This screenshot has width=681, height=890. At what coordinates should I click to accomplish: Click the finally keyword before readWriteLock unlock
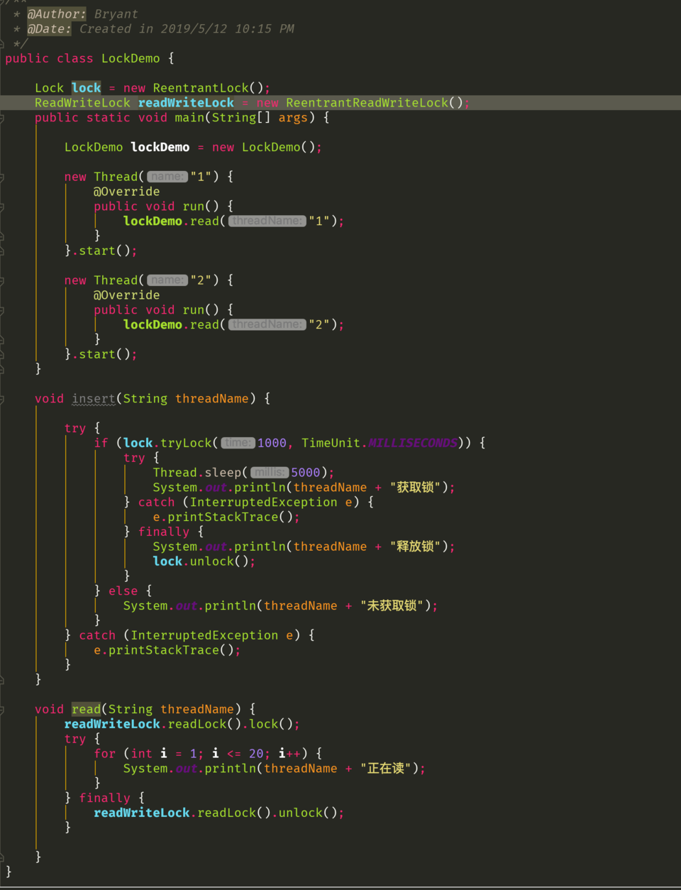(105, 798)
